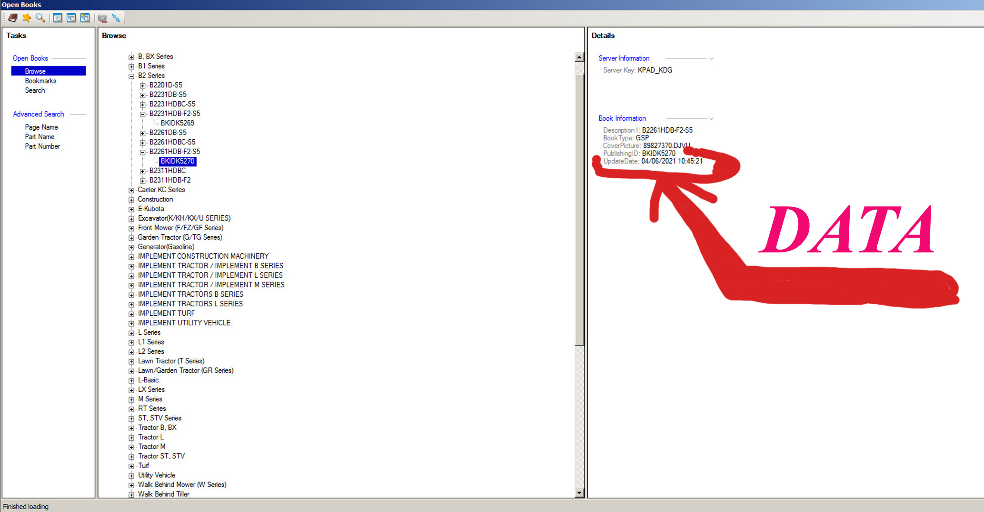This screenshot has height=512, width=984.
Task: Click the first window-with-magnifier toolbar icon
Action: tap(58, 18)
